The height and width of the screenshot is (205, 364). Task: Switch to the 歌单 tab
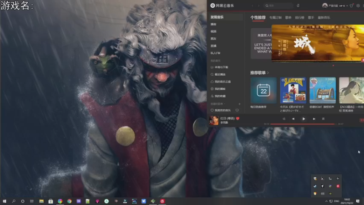coord(288,18)
